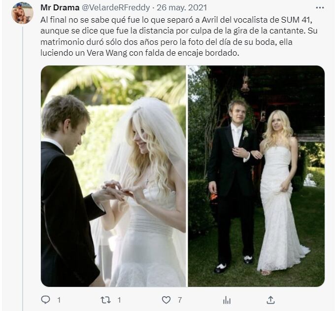335x311 pixels.
Task: Click the reply speech bubble icon
Action: point(45,299)
